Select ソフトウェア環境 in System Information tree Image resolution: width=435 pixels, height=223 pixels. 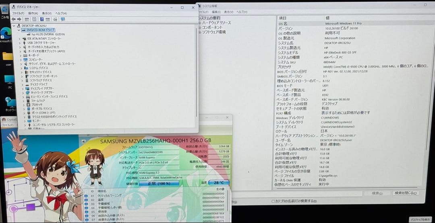coord(214,32)
